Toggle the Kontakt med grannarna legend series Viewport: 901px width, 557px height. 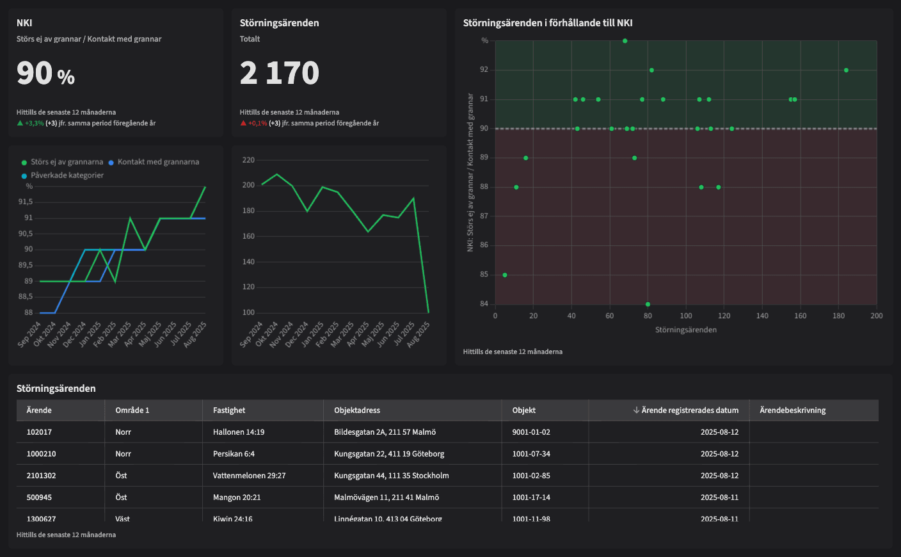[x=158, y=162]
